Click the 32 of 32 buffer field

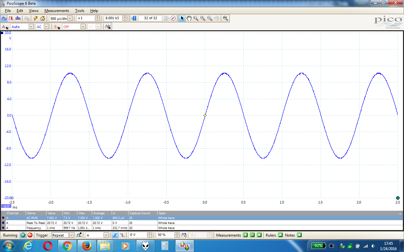click(x=150, y=18)
